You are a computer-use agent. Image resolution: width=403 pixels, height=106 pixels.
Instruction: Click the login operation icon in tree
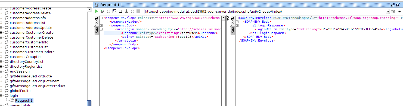tap(7, 96)
